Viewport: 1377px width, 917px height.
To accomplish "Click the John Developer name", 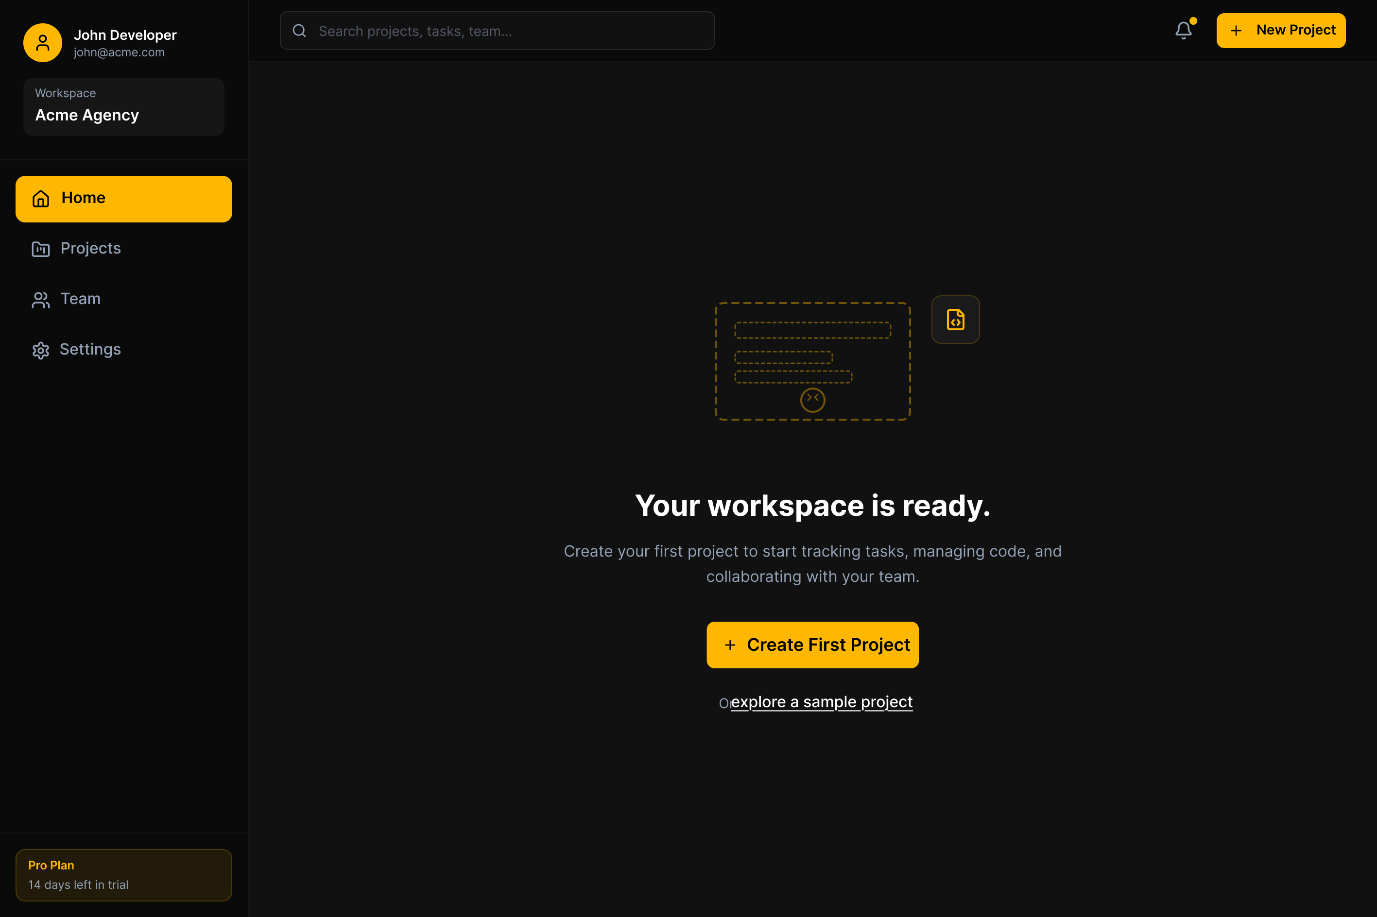I will pyautogui.click(x=125, y=35).
